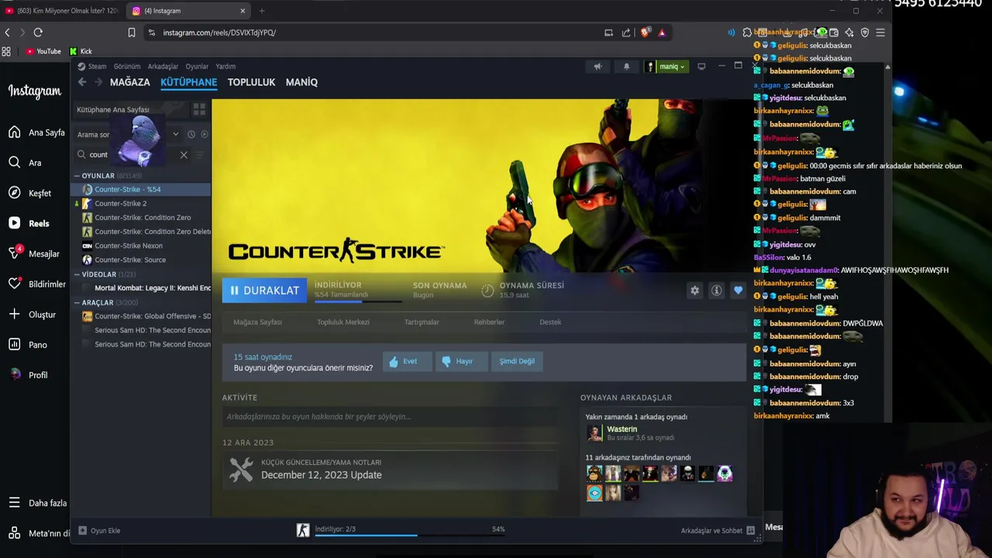Open Instagram Ana Sayfa in browser

click(x=36, y=133)
